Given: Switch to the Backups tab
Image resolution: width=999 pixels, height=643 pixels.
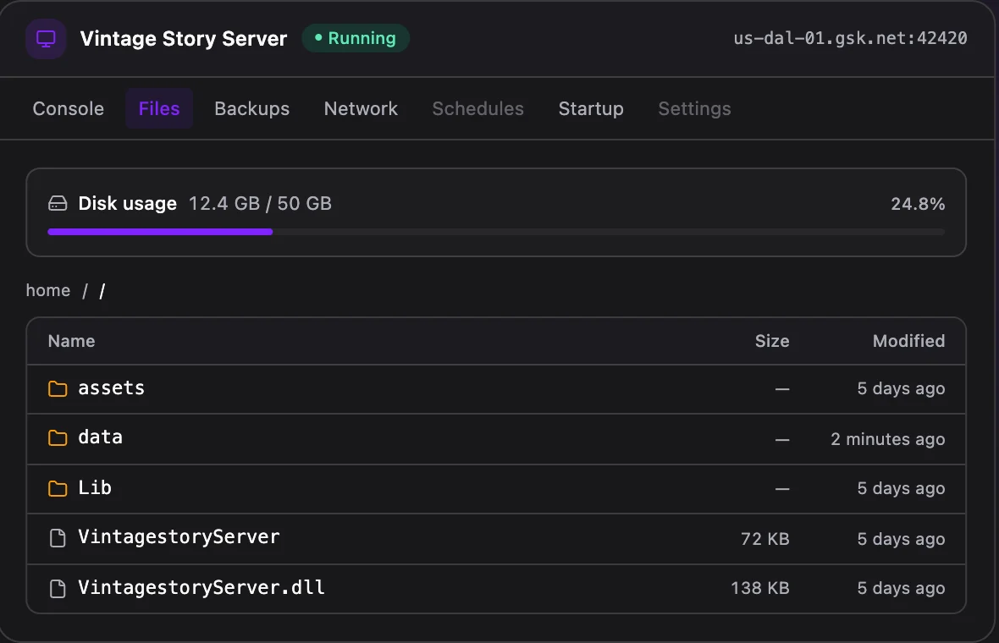Looking at the screenshot, I should click(x=251, y=109).
